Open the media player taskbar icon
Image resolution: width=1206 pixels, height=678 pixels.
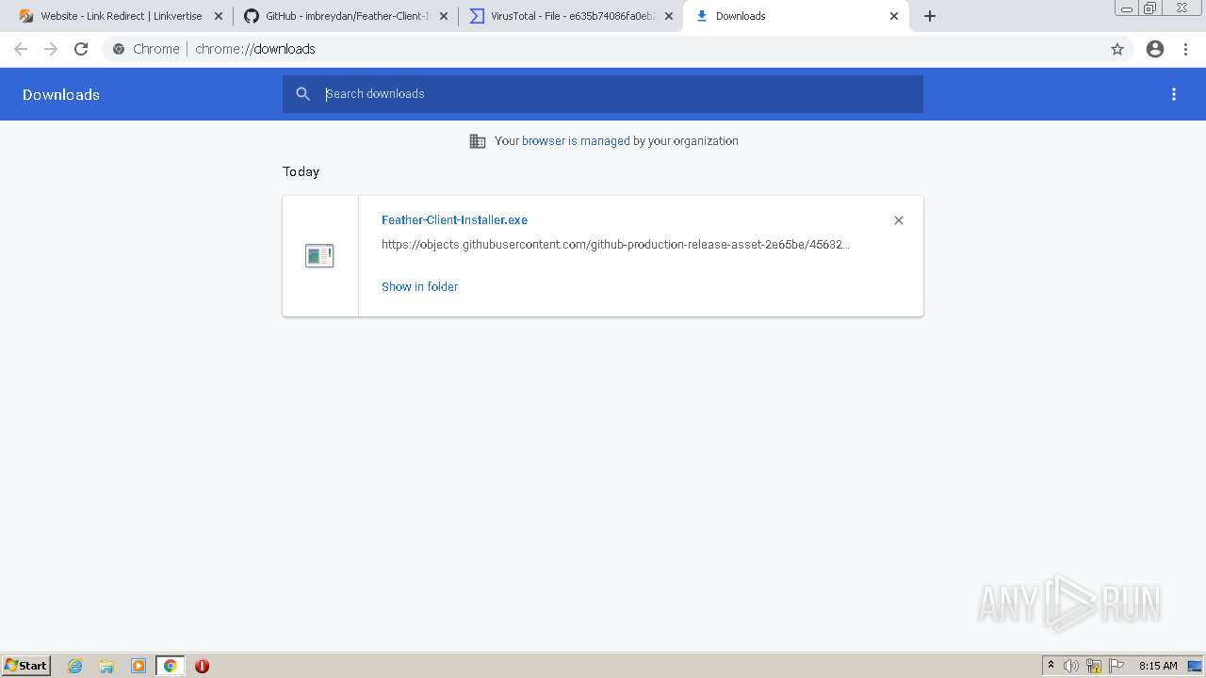tap(139, 666)
